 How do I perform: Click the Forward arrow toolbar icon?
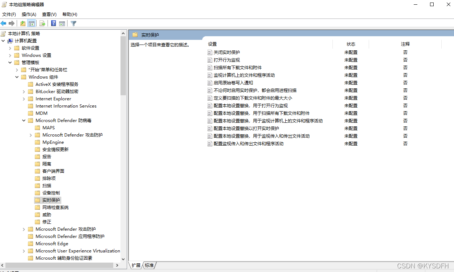tap(12, 24)
